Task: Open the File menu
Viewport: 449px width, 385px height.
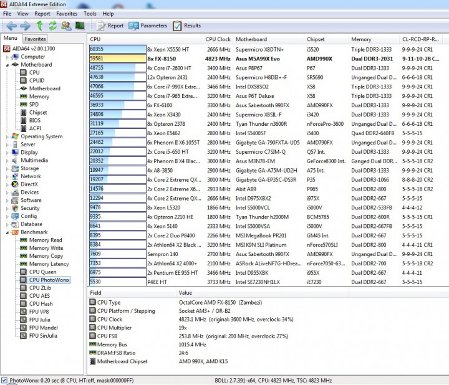Action: click(x=7, y=14)
